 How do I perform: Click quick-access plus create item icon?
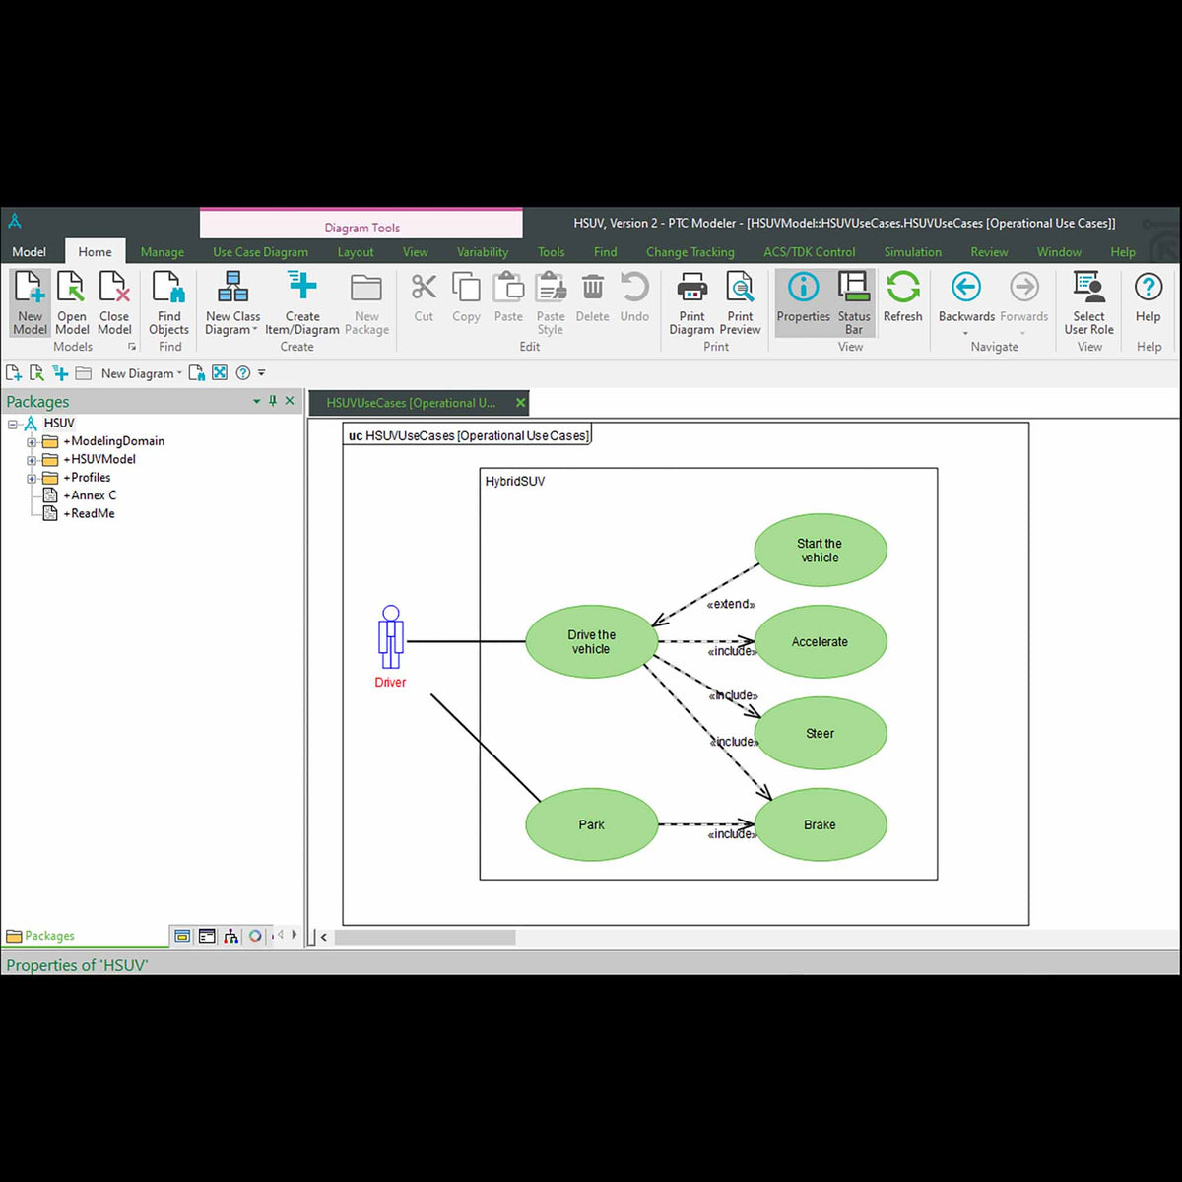click(60, 373)
